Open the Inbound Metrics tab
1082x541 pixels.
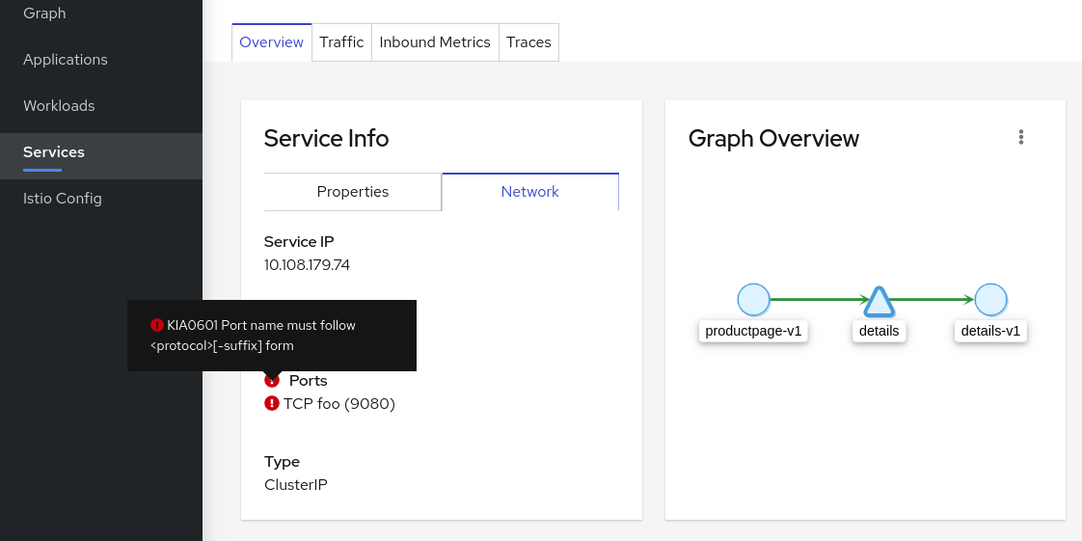[x=435, y=42]
